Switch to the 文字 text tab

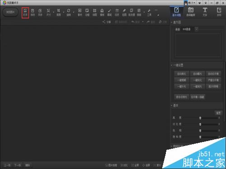205,12
